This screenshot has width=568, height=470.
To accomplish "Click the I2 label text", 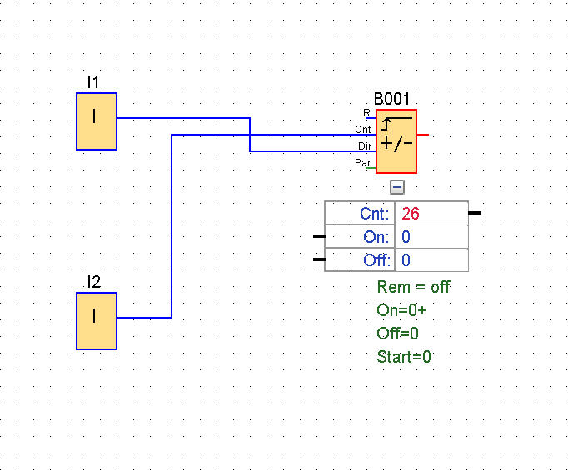I will [x=94, y=282].
